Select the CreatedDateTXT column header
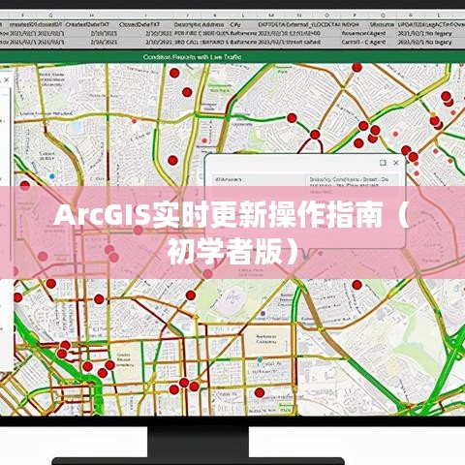Screen dimensions: 465x465 pos(87,24)
